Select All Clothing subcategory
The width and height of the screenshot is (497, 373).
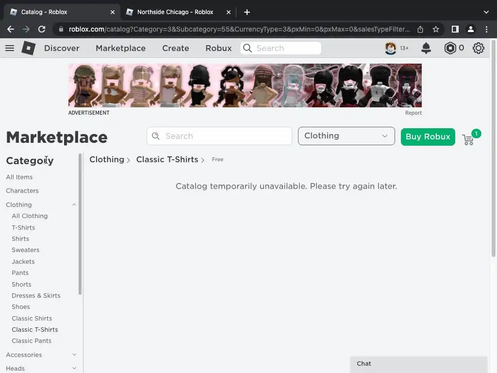(30, 216)
